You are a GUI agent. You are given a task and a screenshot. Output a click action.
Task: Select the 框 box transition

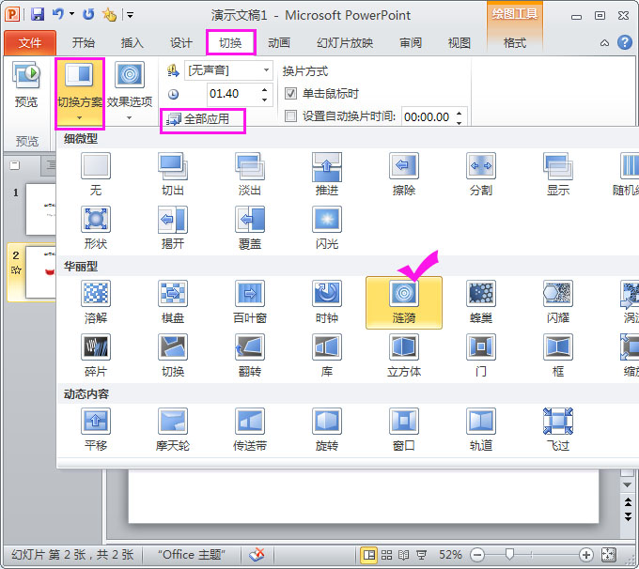point(558,356)
